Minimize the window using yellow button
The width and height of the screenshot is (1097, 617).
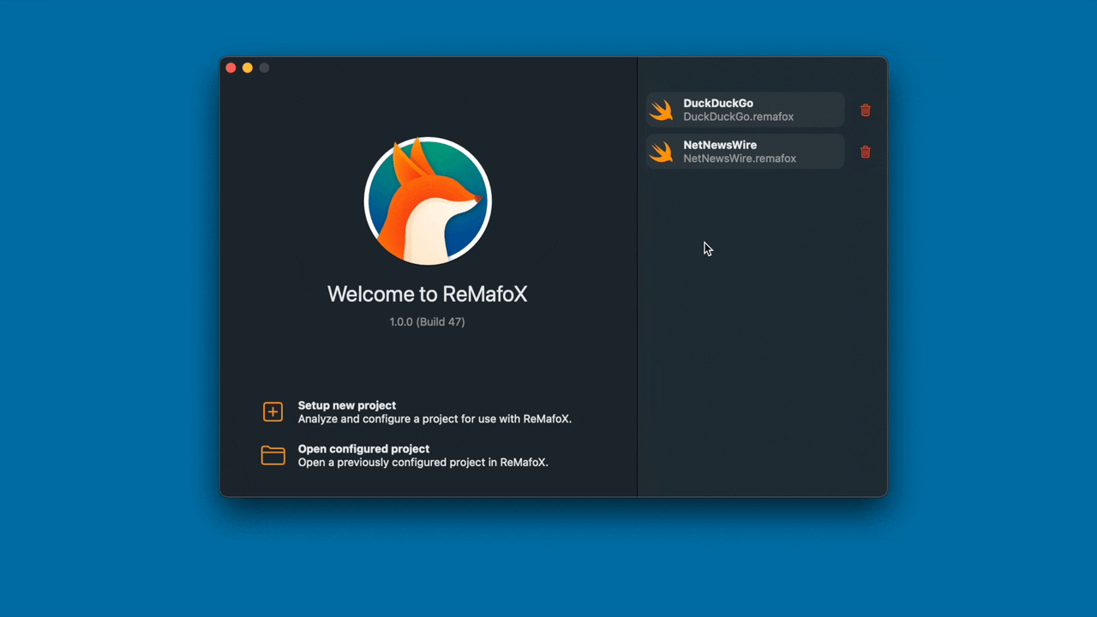tap(248, 68)
